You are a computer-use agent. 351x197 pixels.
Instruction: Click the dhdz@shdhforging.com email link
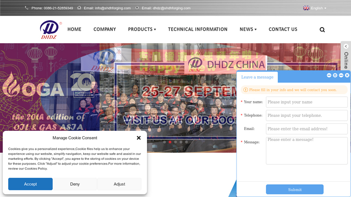[172, 8]
